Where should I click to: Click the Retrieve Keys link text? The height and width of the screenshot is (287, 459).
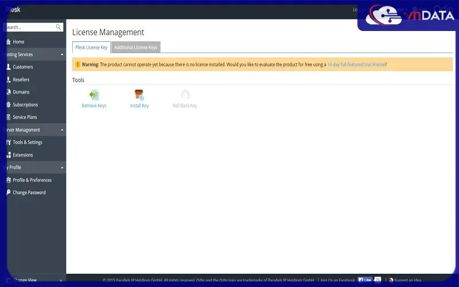point(94,106)
